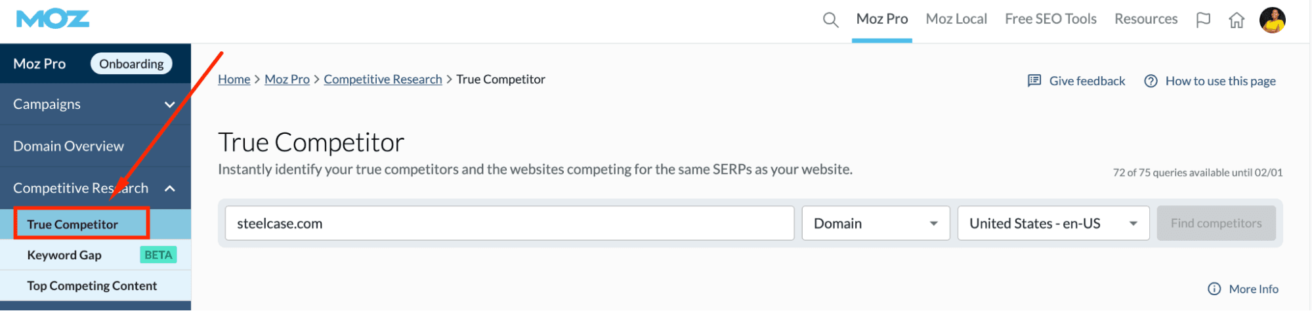The height and width of the screenshot is (311, 1312).
Task: Open the Domain scope dropdown
Action: tap(876, 224)
